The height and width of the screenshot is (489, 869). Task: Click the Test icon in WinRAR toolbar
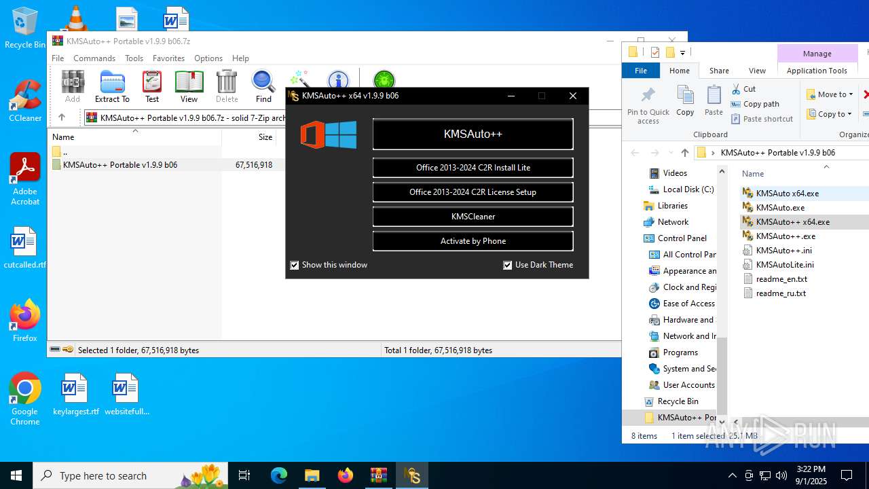pyautogui.click(x=152, y=86)
